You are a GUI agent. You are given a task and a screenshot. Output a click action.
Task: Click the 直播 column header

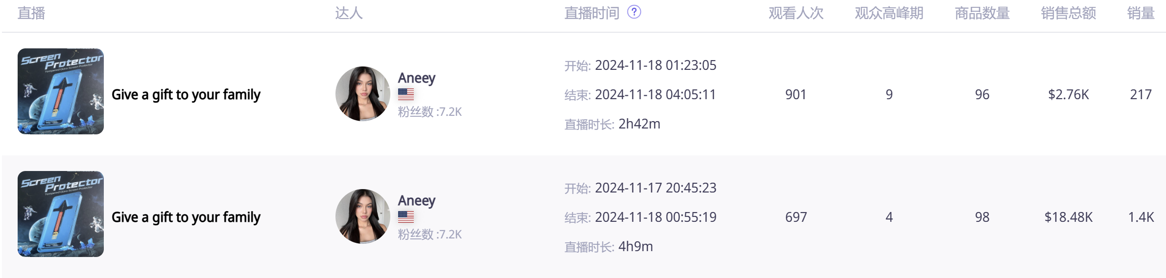point(31,13)
